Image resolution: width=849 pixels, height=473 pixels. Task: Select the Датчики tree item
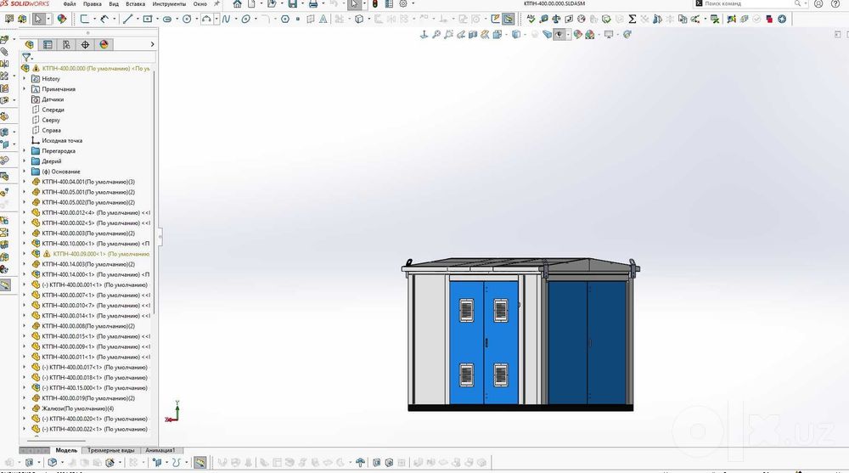tap(53, 99)
